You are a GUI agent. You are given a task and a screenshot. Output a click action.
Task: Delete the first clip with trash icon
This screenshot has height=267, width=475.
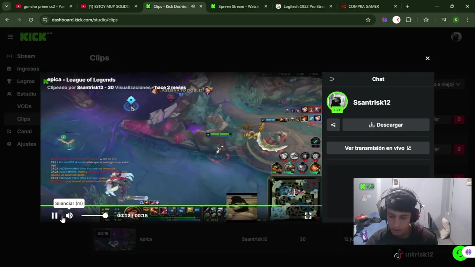(x=459, y=119)
